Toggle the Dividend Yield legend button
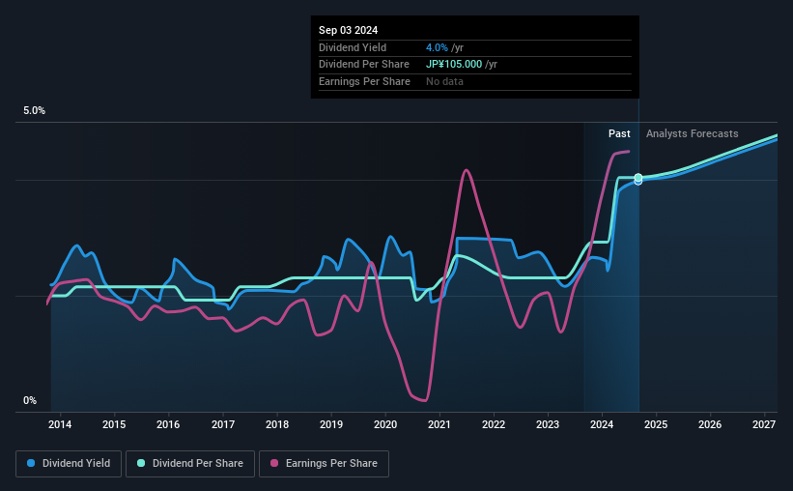This screenshot has width=793, height=491. 69,464
